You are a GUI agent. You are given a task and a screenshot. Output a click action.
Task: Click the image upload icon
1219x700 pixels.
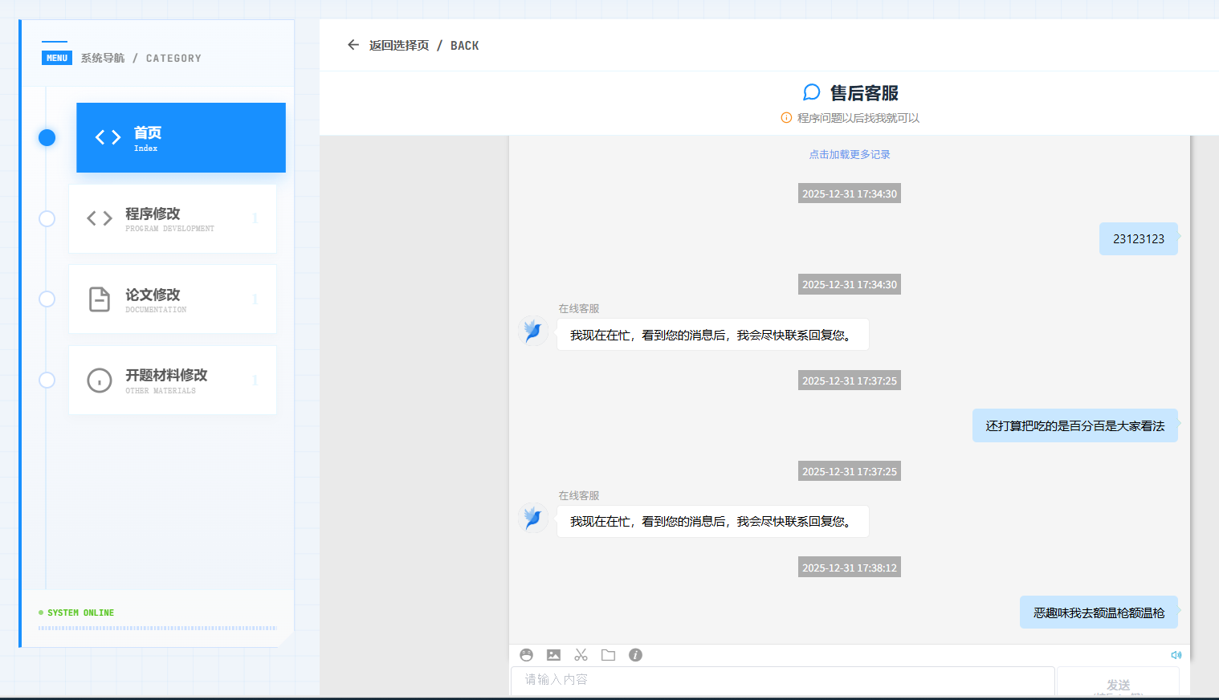click(x=553, y=655)
